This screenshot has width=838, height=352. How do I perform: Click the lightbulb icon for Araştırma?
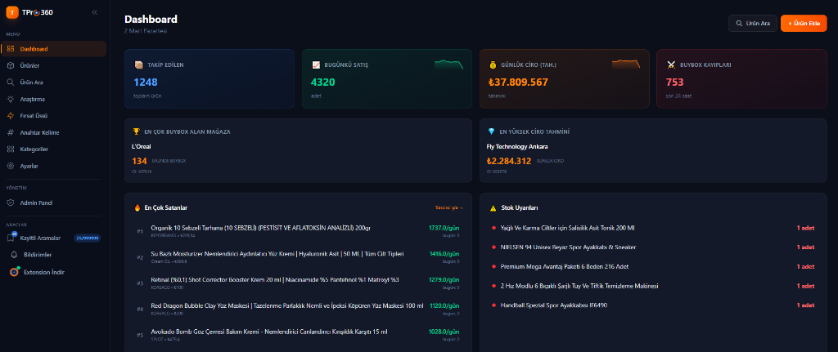tap(10, 99)
